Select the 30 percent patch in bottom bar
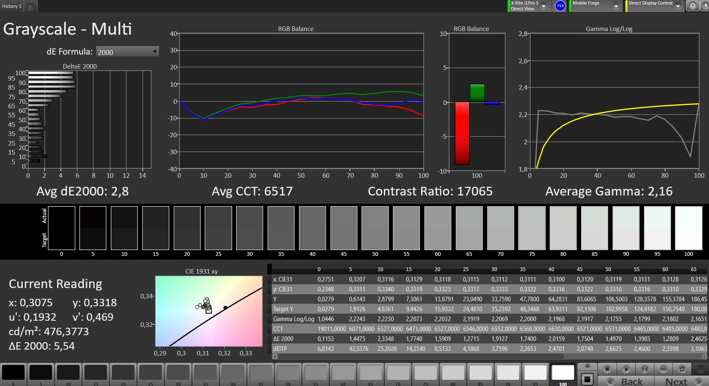This screenshot has width=709, height=386. (178, 374)
